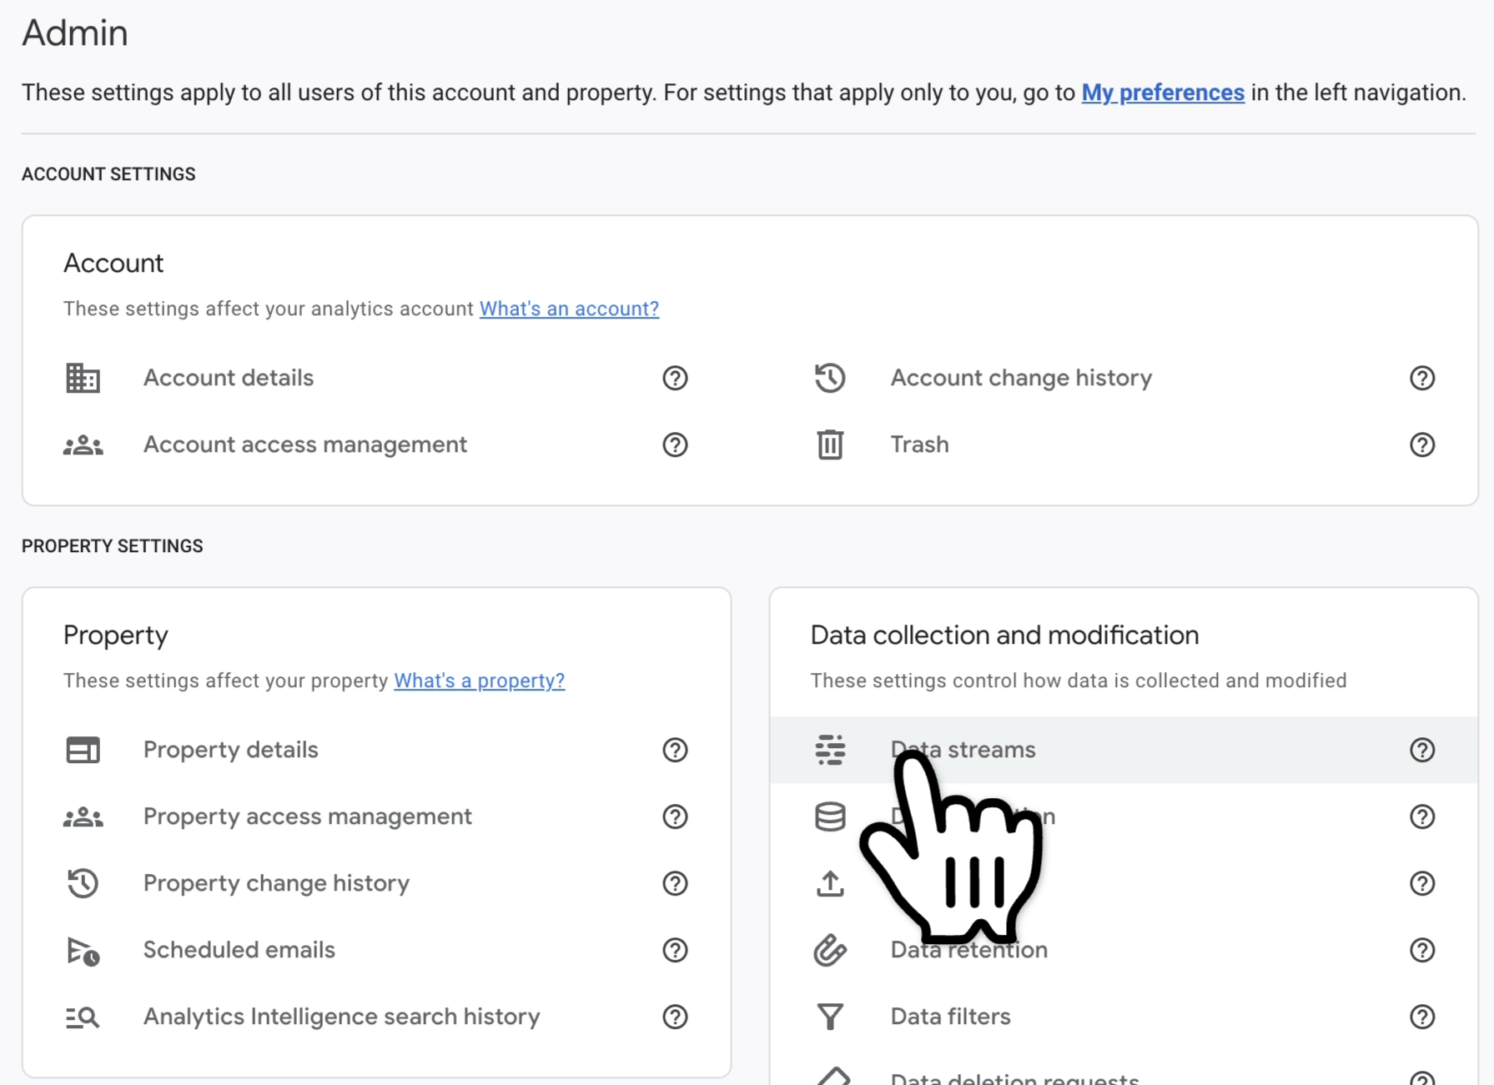The width and height of the screenshot is (1494, 1085).
Task: Click the help icon beside Data streams
Action: (x=1422, y=750)
